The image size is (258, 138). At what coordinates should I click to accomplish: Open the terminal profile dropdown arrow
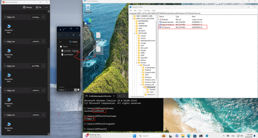tap(124, 96)
